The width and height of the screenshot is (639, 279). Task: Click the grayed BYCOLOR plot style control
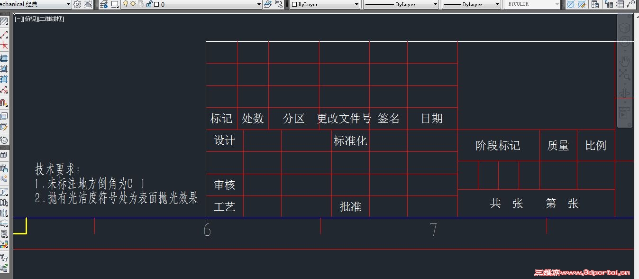click(x=531, y=4)
